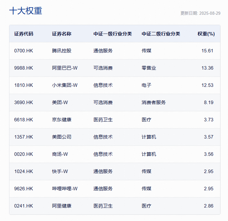Click the 中证一级行业分类 column header
Viewport: 228px width, 221px height.
coord(113,34)
